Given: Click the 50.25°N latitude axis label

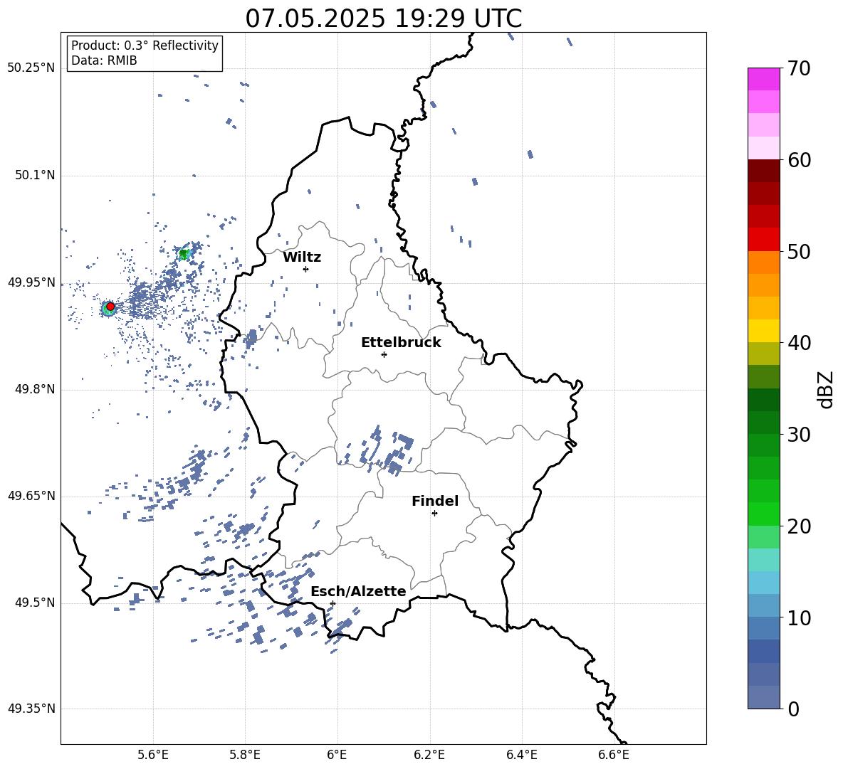Looking at the screenshot, I should pyautogui.click(x=31, y=68).
